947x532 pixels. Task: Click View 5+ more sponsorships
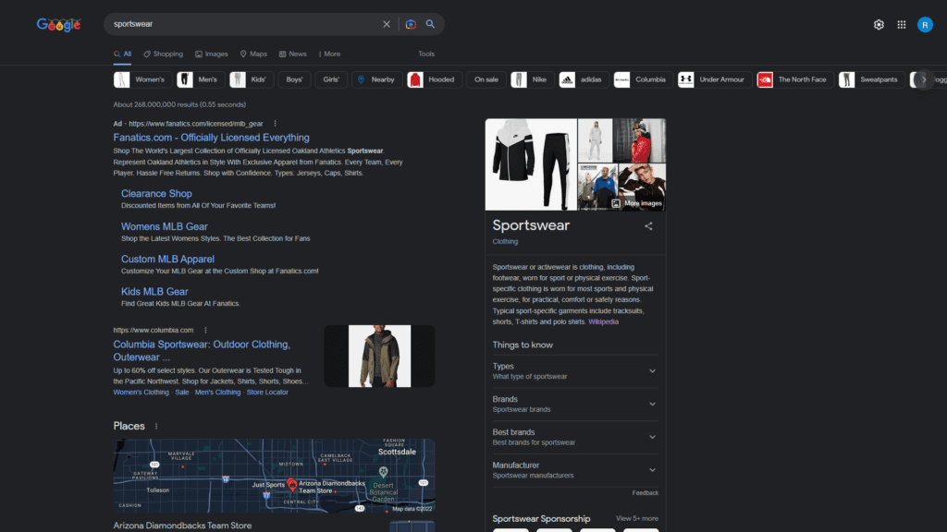pyautogui.click(x=636, y=519)
